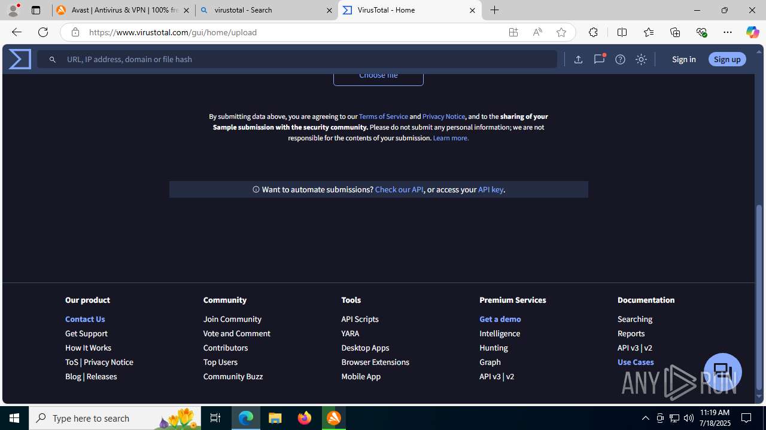Viewport: 766px width, 430px height.
Task: Click the Sign up button
Action: point(727,59)
